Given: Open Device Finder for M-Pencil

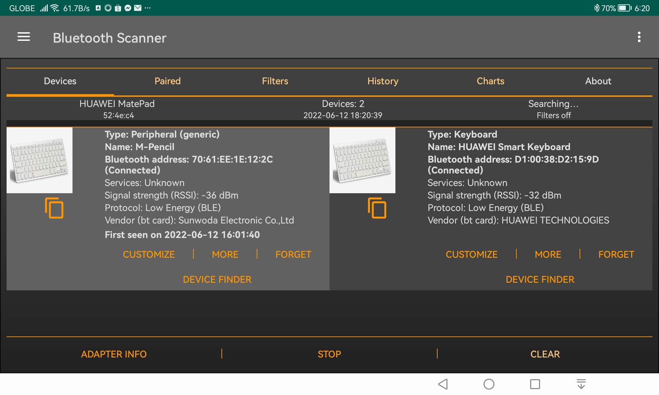Looking at the screenshot, I should tap(217, 279).
